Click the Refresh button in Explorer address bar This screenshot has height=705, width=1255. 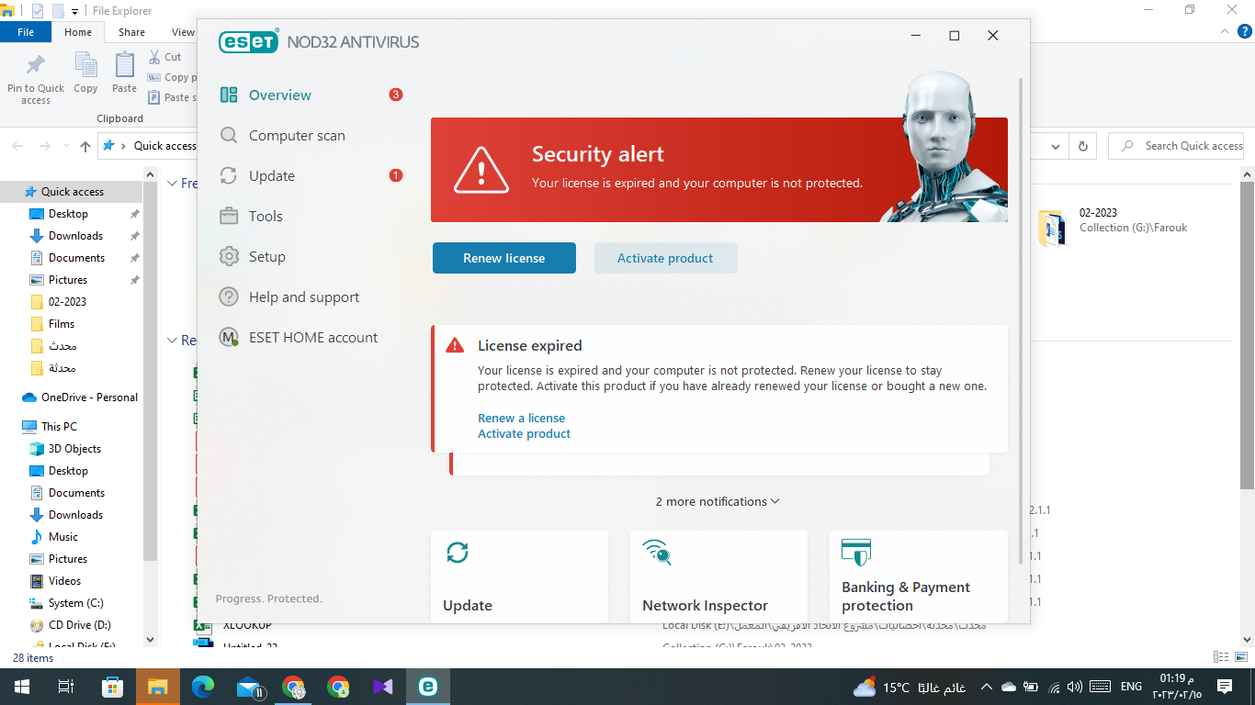(1083, 146)
